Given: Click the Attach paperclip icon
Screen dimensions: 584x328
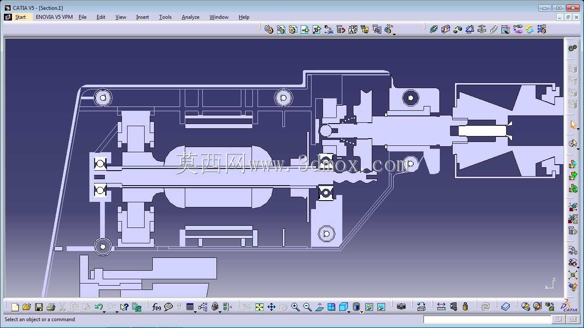Looking at the screenshot, I should [x=494, y=29].
